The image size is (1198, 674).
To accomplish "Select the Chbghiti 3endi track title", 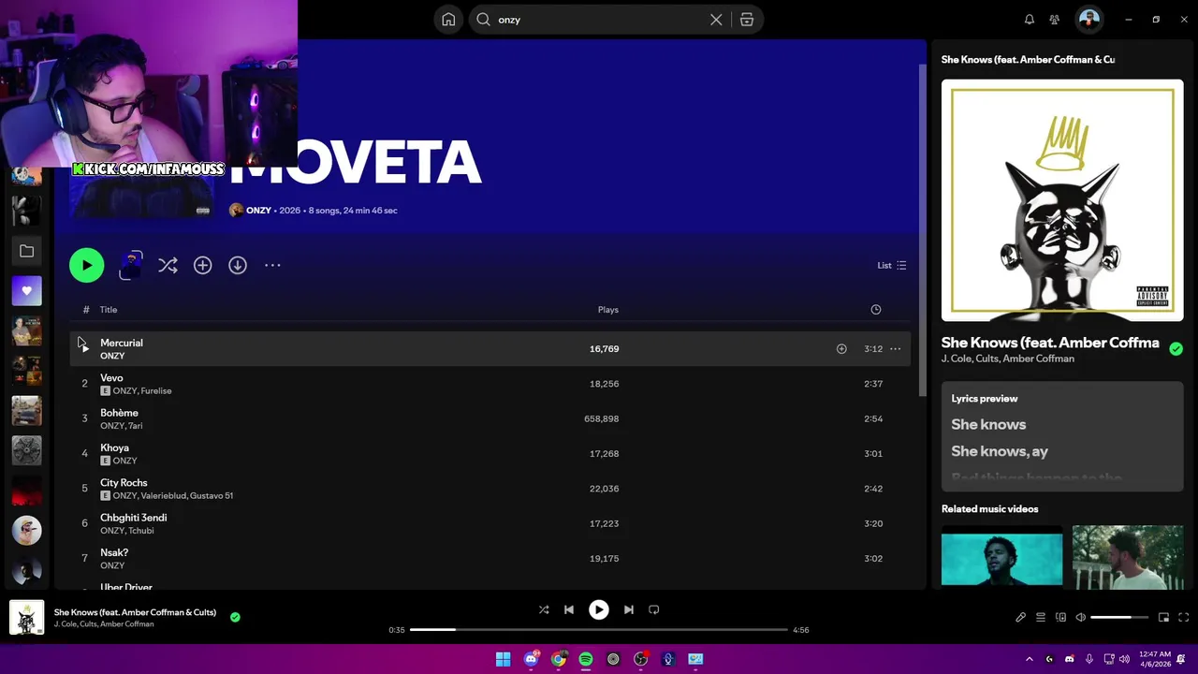I will (134, 518).
